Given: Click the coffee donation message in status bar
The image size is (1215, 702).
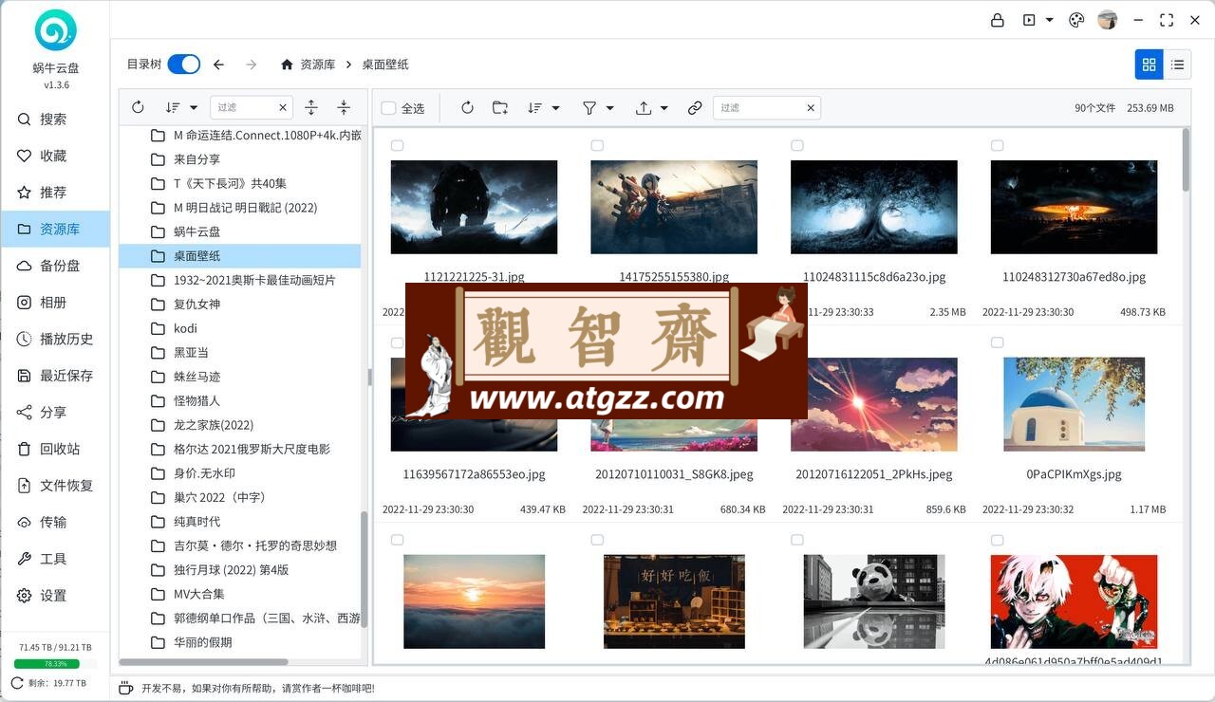Looking at the screenshot, I should pyautogui.click(x=258, y=689).
